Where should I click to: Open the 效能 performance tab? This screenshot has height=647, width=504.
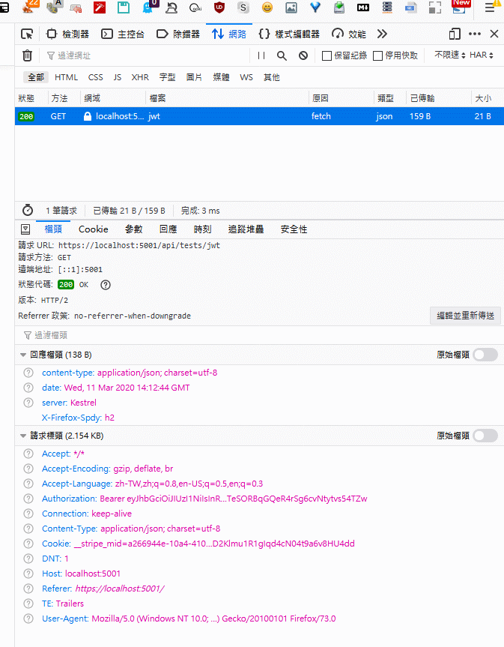(x=349, y=34)
